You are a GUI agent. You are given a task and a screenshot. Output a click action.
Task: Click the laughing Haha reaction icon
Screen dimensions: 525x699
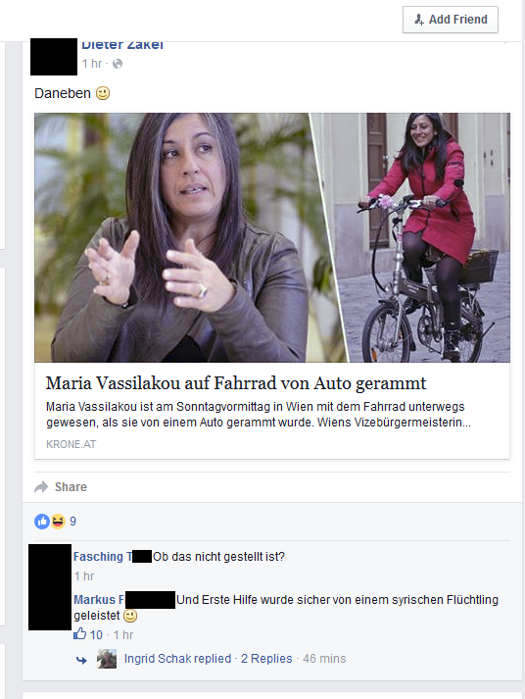(58, 522)
